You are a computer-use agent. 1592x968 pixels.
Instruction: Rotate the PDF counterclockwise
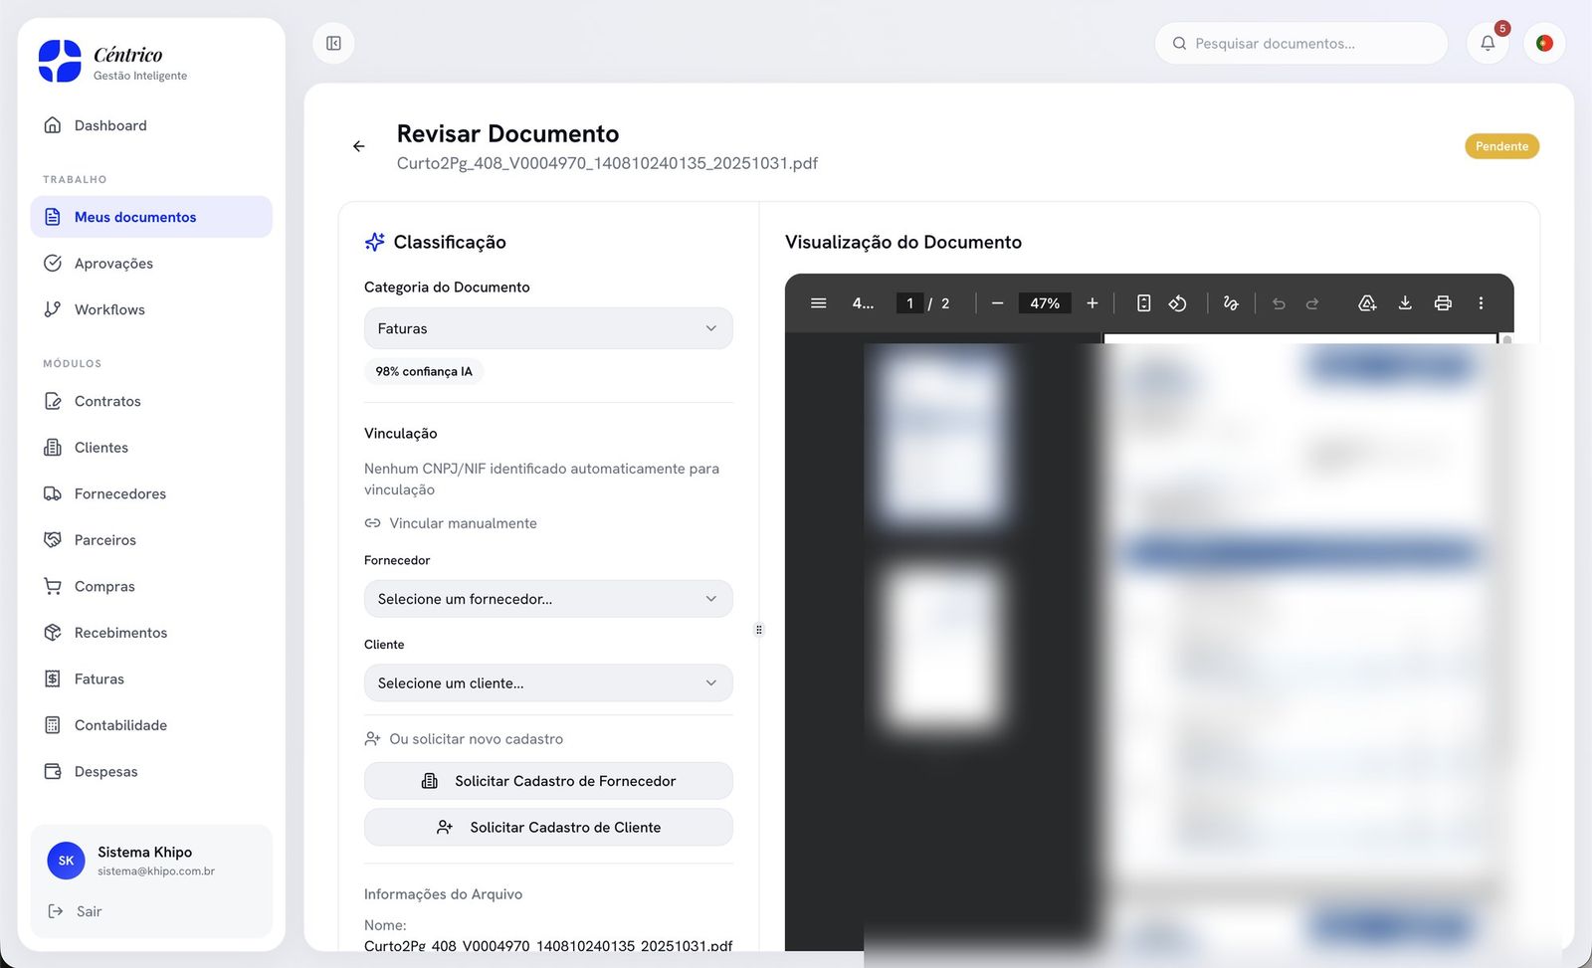1178,303
